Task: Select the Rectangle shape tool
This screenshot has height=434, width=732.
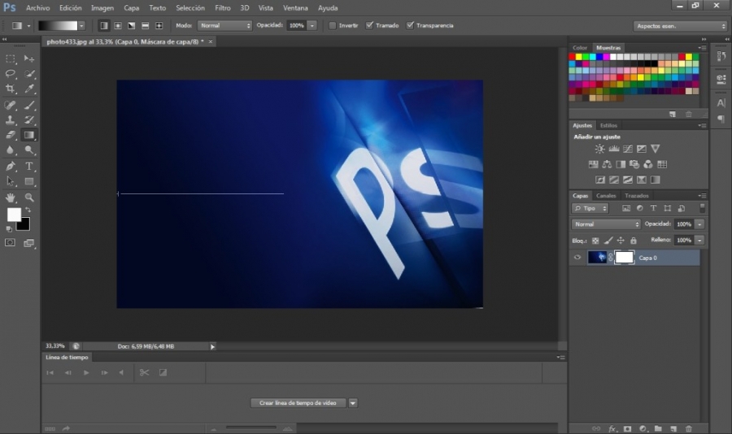Action: pyautogui.click(x=29, y=181)
